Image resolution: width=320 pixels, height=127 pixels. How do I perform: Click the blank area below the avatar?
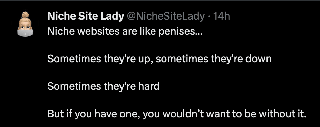point(25,82)
